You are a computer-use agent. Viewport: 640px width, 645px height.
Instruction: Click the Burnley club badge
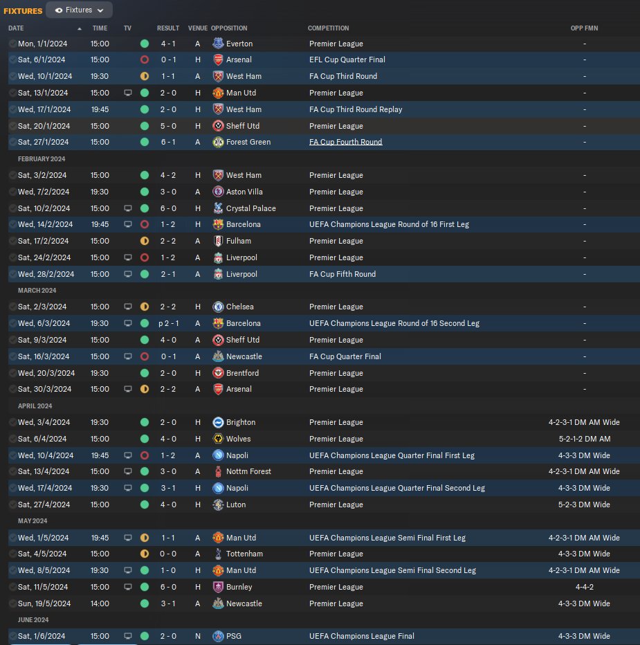[x=218, y=587]
